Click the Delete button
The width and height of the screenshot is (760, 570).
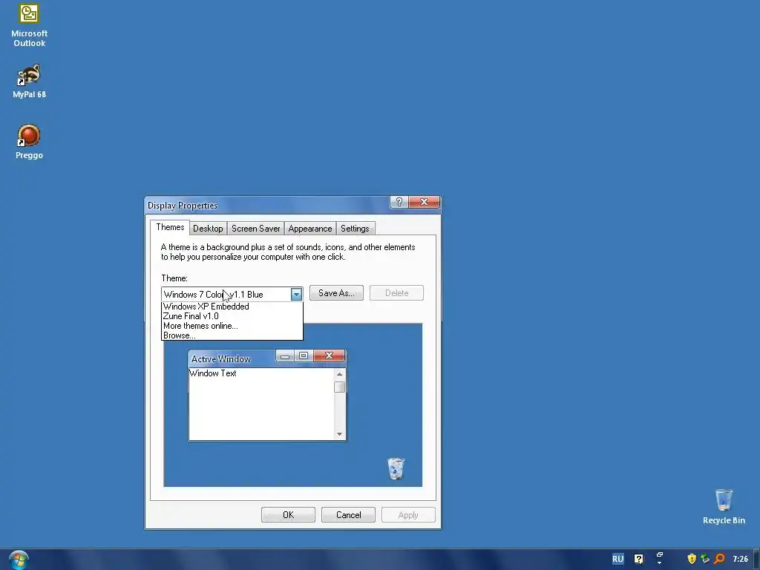click(396, 292)
